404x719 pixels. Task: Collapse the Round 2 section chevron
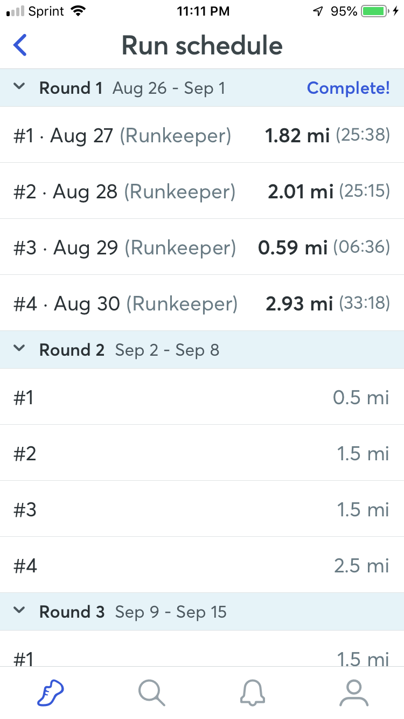[x=19, y=348]
